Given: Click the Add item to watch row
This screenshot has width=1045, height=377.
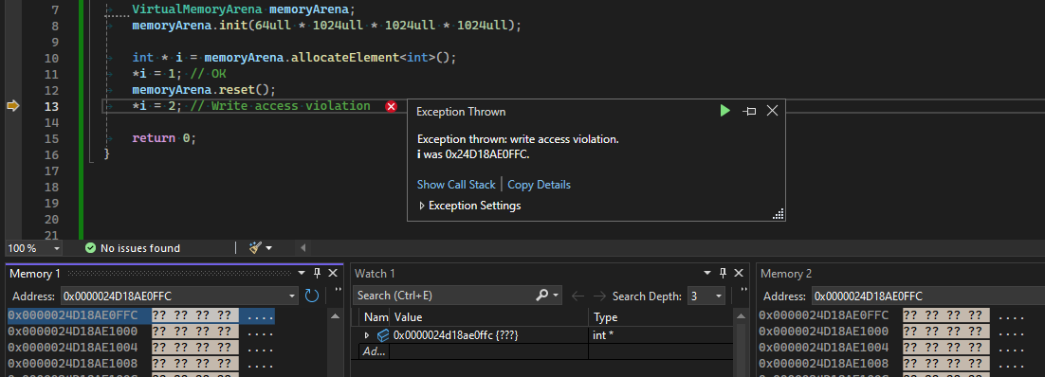Looking at the screenshot, I should click(x=375, y=351).
